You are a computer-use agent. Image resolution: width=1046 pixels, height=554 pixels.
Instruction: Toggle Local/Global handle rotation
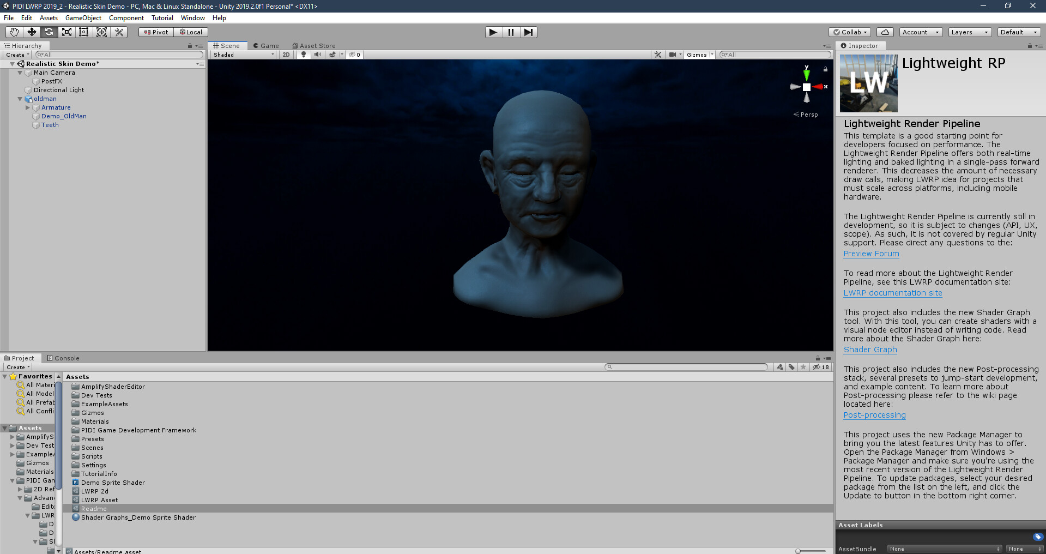point(191,32)
